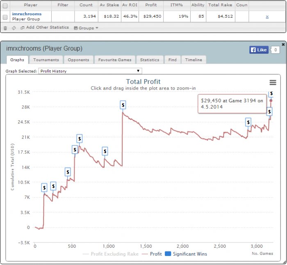Click the dollar marker near game 2,900
Screen dimensions: 287x265
point(248,122)
